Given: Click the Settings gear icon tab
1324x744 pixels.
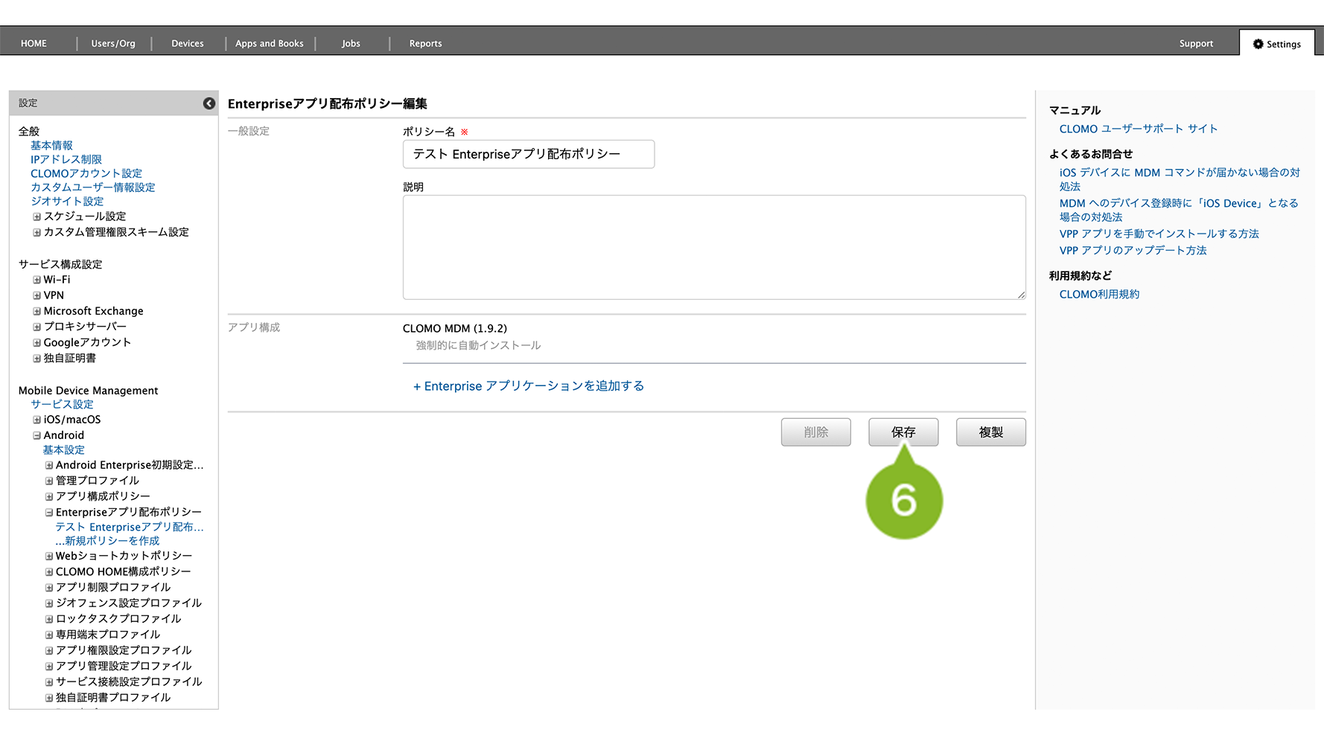Looking at the screenshot, I should pyautogui.click(x=1276, y=44).
